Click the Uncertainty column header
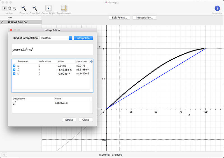224x158 pixels. pyautogui.click(x=82, y=61)
